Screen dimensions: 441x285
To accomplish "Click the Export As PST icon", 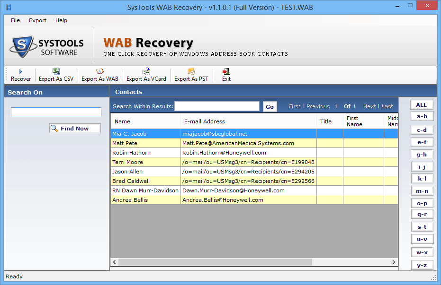I will (191, 71).
